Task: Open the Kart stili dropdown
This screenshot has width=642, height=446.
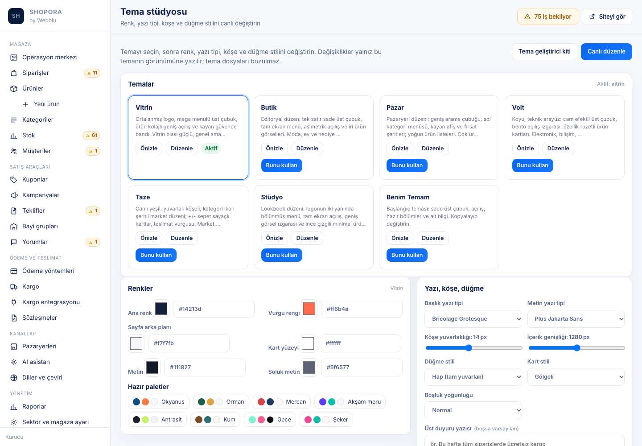Action: point(576,377)
